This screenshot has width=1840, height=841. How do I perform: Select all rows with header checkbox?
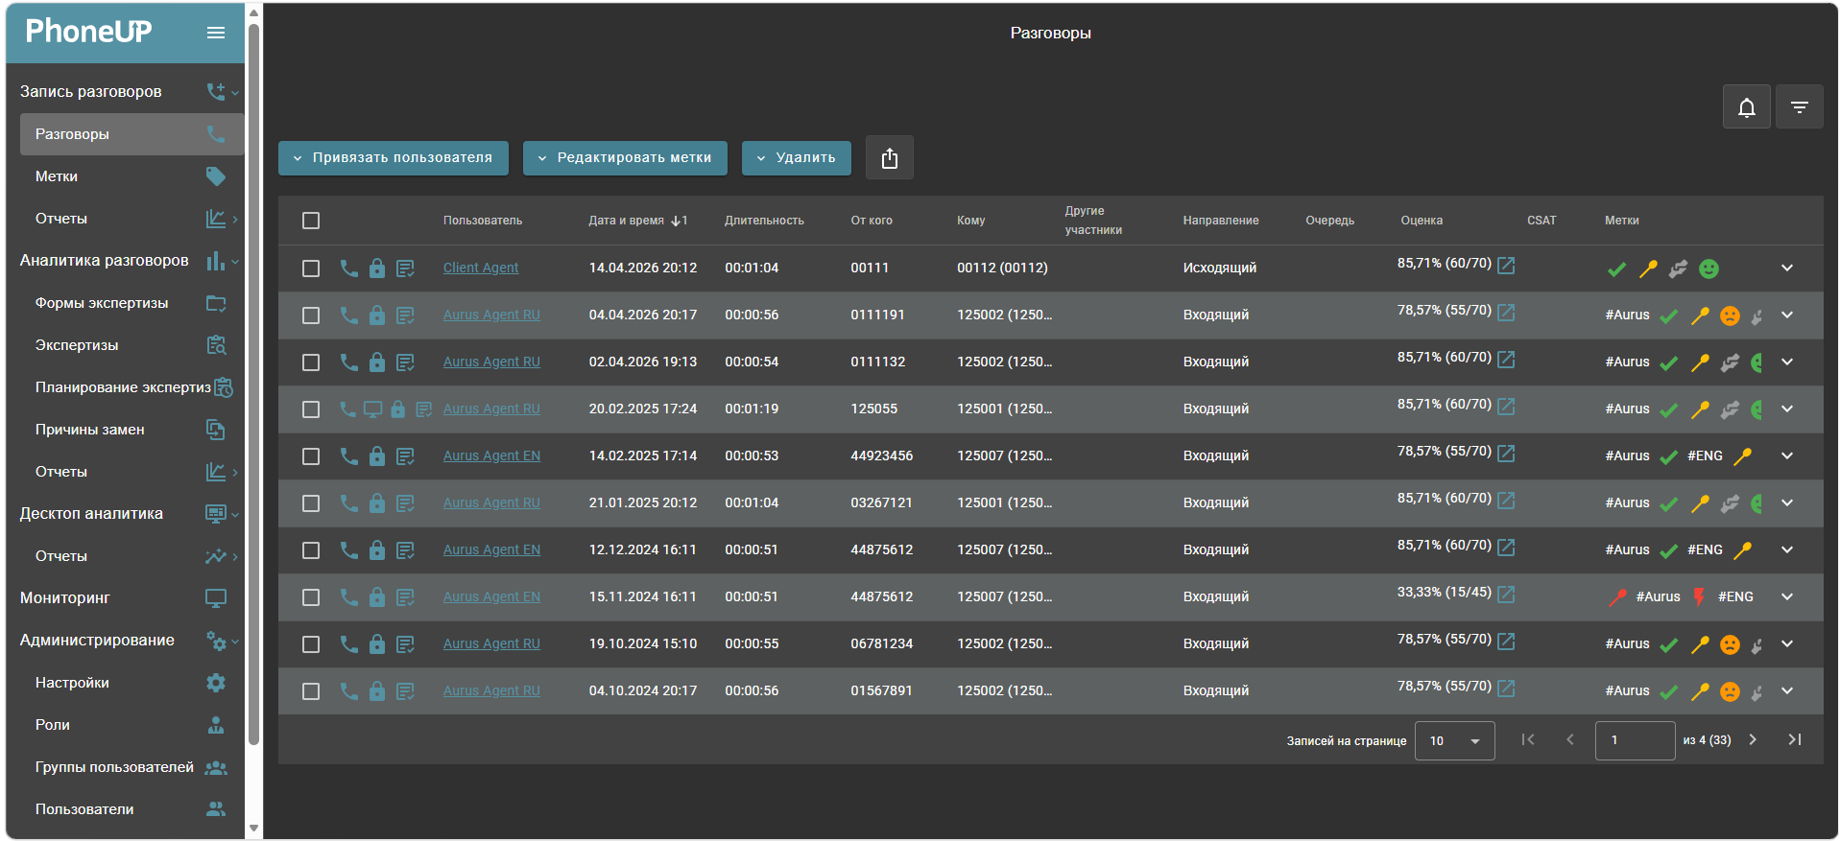click(311, 221)
